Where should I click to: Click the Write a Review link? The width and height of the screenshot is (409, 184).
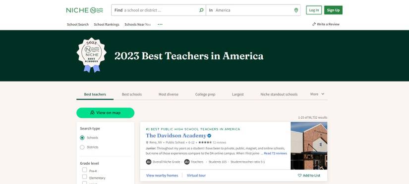coord(326,24)
